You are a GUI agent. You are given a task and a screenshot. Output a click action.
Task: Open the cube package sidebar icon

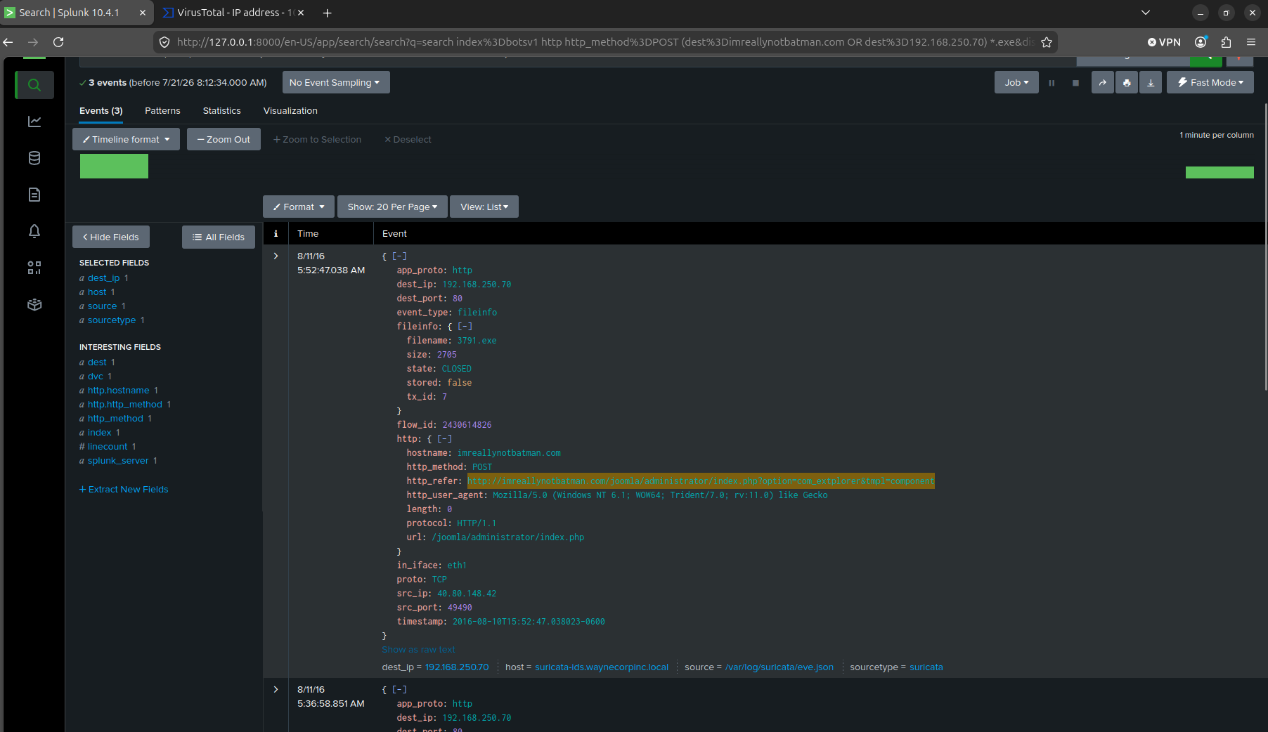[x=34, y=304]
